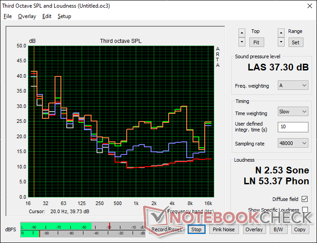Screen dimensions: 317x243
Task: Open the File menu
Action: (x=8, y=16)
